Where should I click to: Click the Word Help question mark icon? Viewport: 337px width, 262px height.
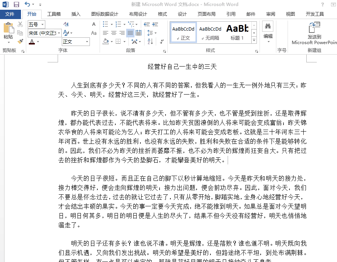pos(322,4)
